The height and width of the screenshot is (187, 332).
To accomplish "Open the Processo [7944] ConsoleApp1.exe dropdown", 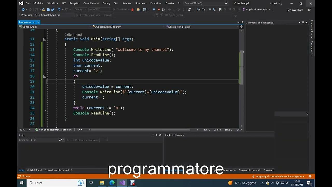I will [x=73, y=15].
